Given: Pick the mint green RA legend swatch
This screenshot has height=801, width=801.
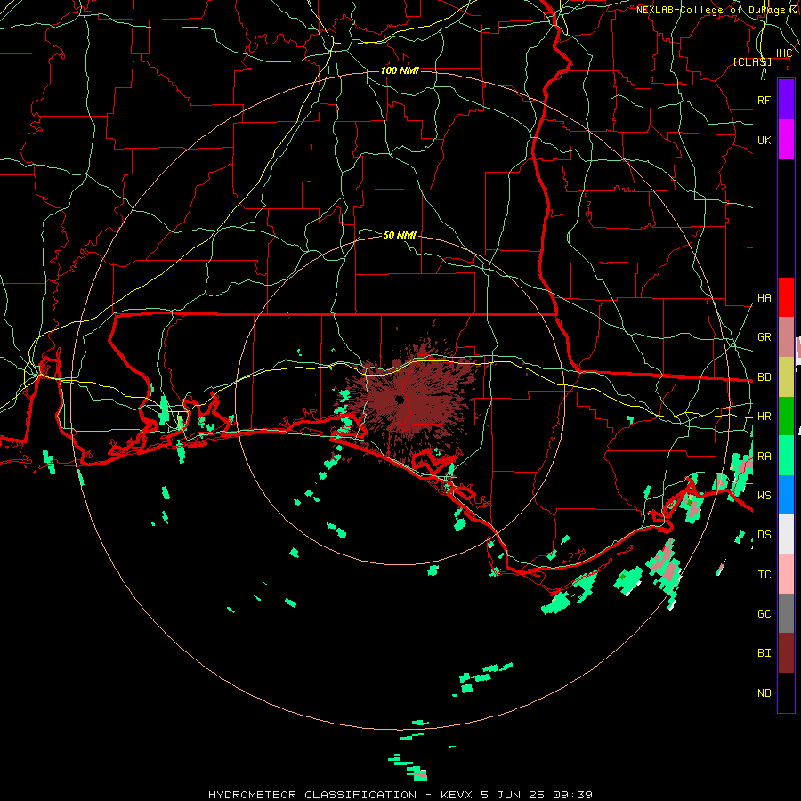Looking at the screenshot, I should (786, 456).
